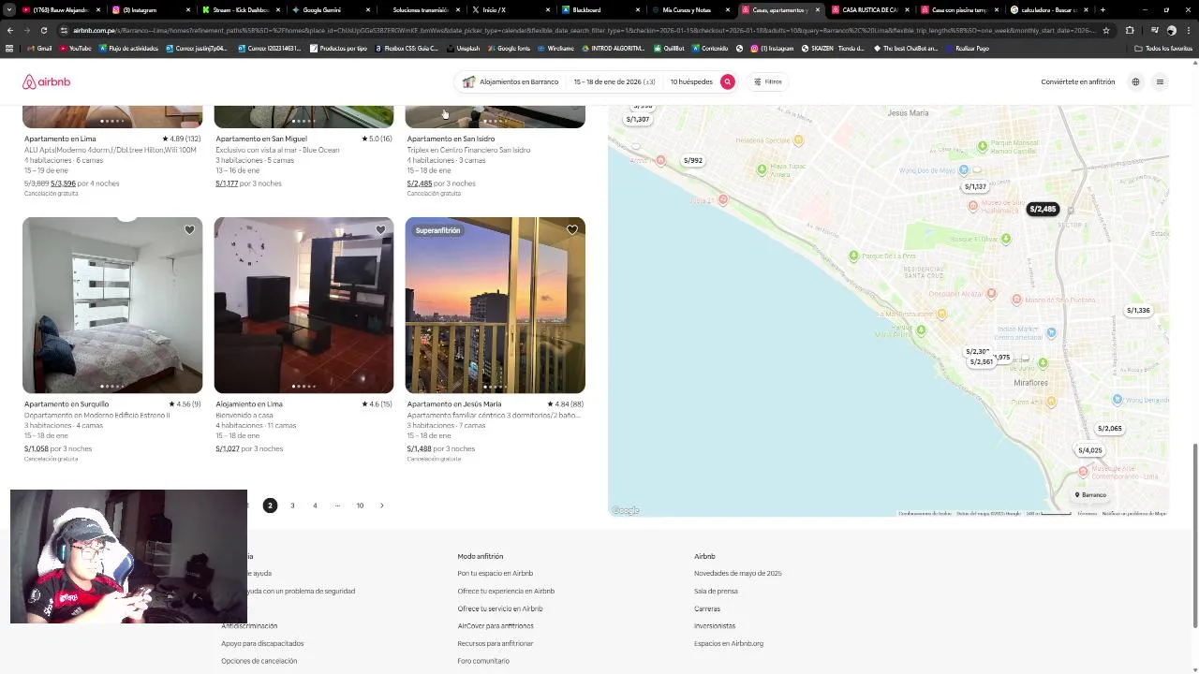Open the San Miguel Blue Ocean listing title

click(x=277, y=150)
